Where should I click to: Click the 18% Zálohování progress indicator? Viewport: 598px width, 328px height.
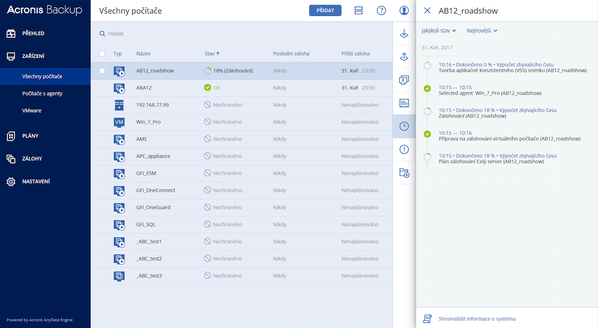click(x=229, y=71)
